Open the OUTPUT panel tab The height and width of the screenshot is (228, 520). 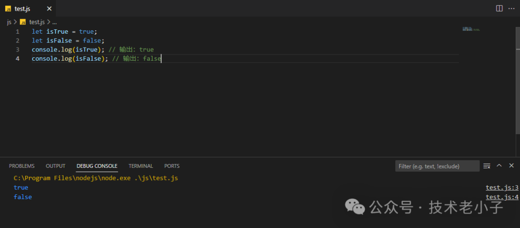[x=55, y=166]
